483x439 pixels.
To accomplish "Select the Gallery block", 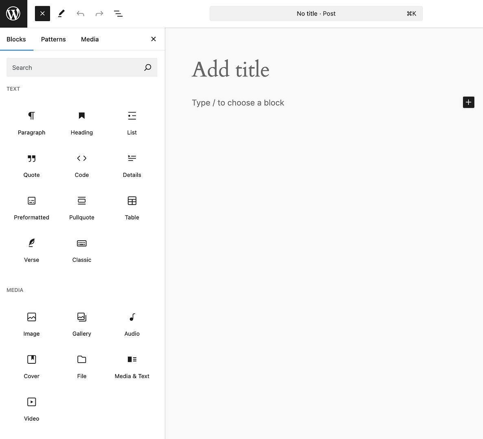I will [x=82, y=324].
